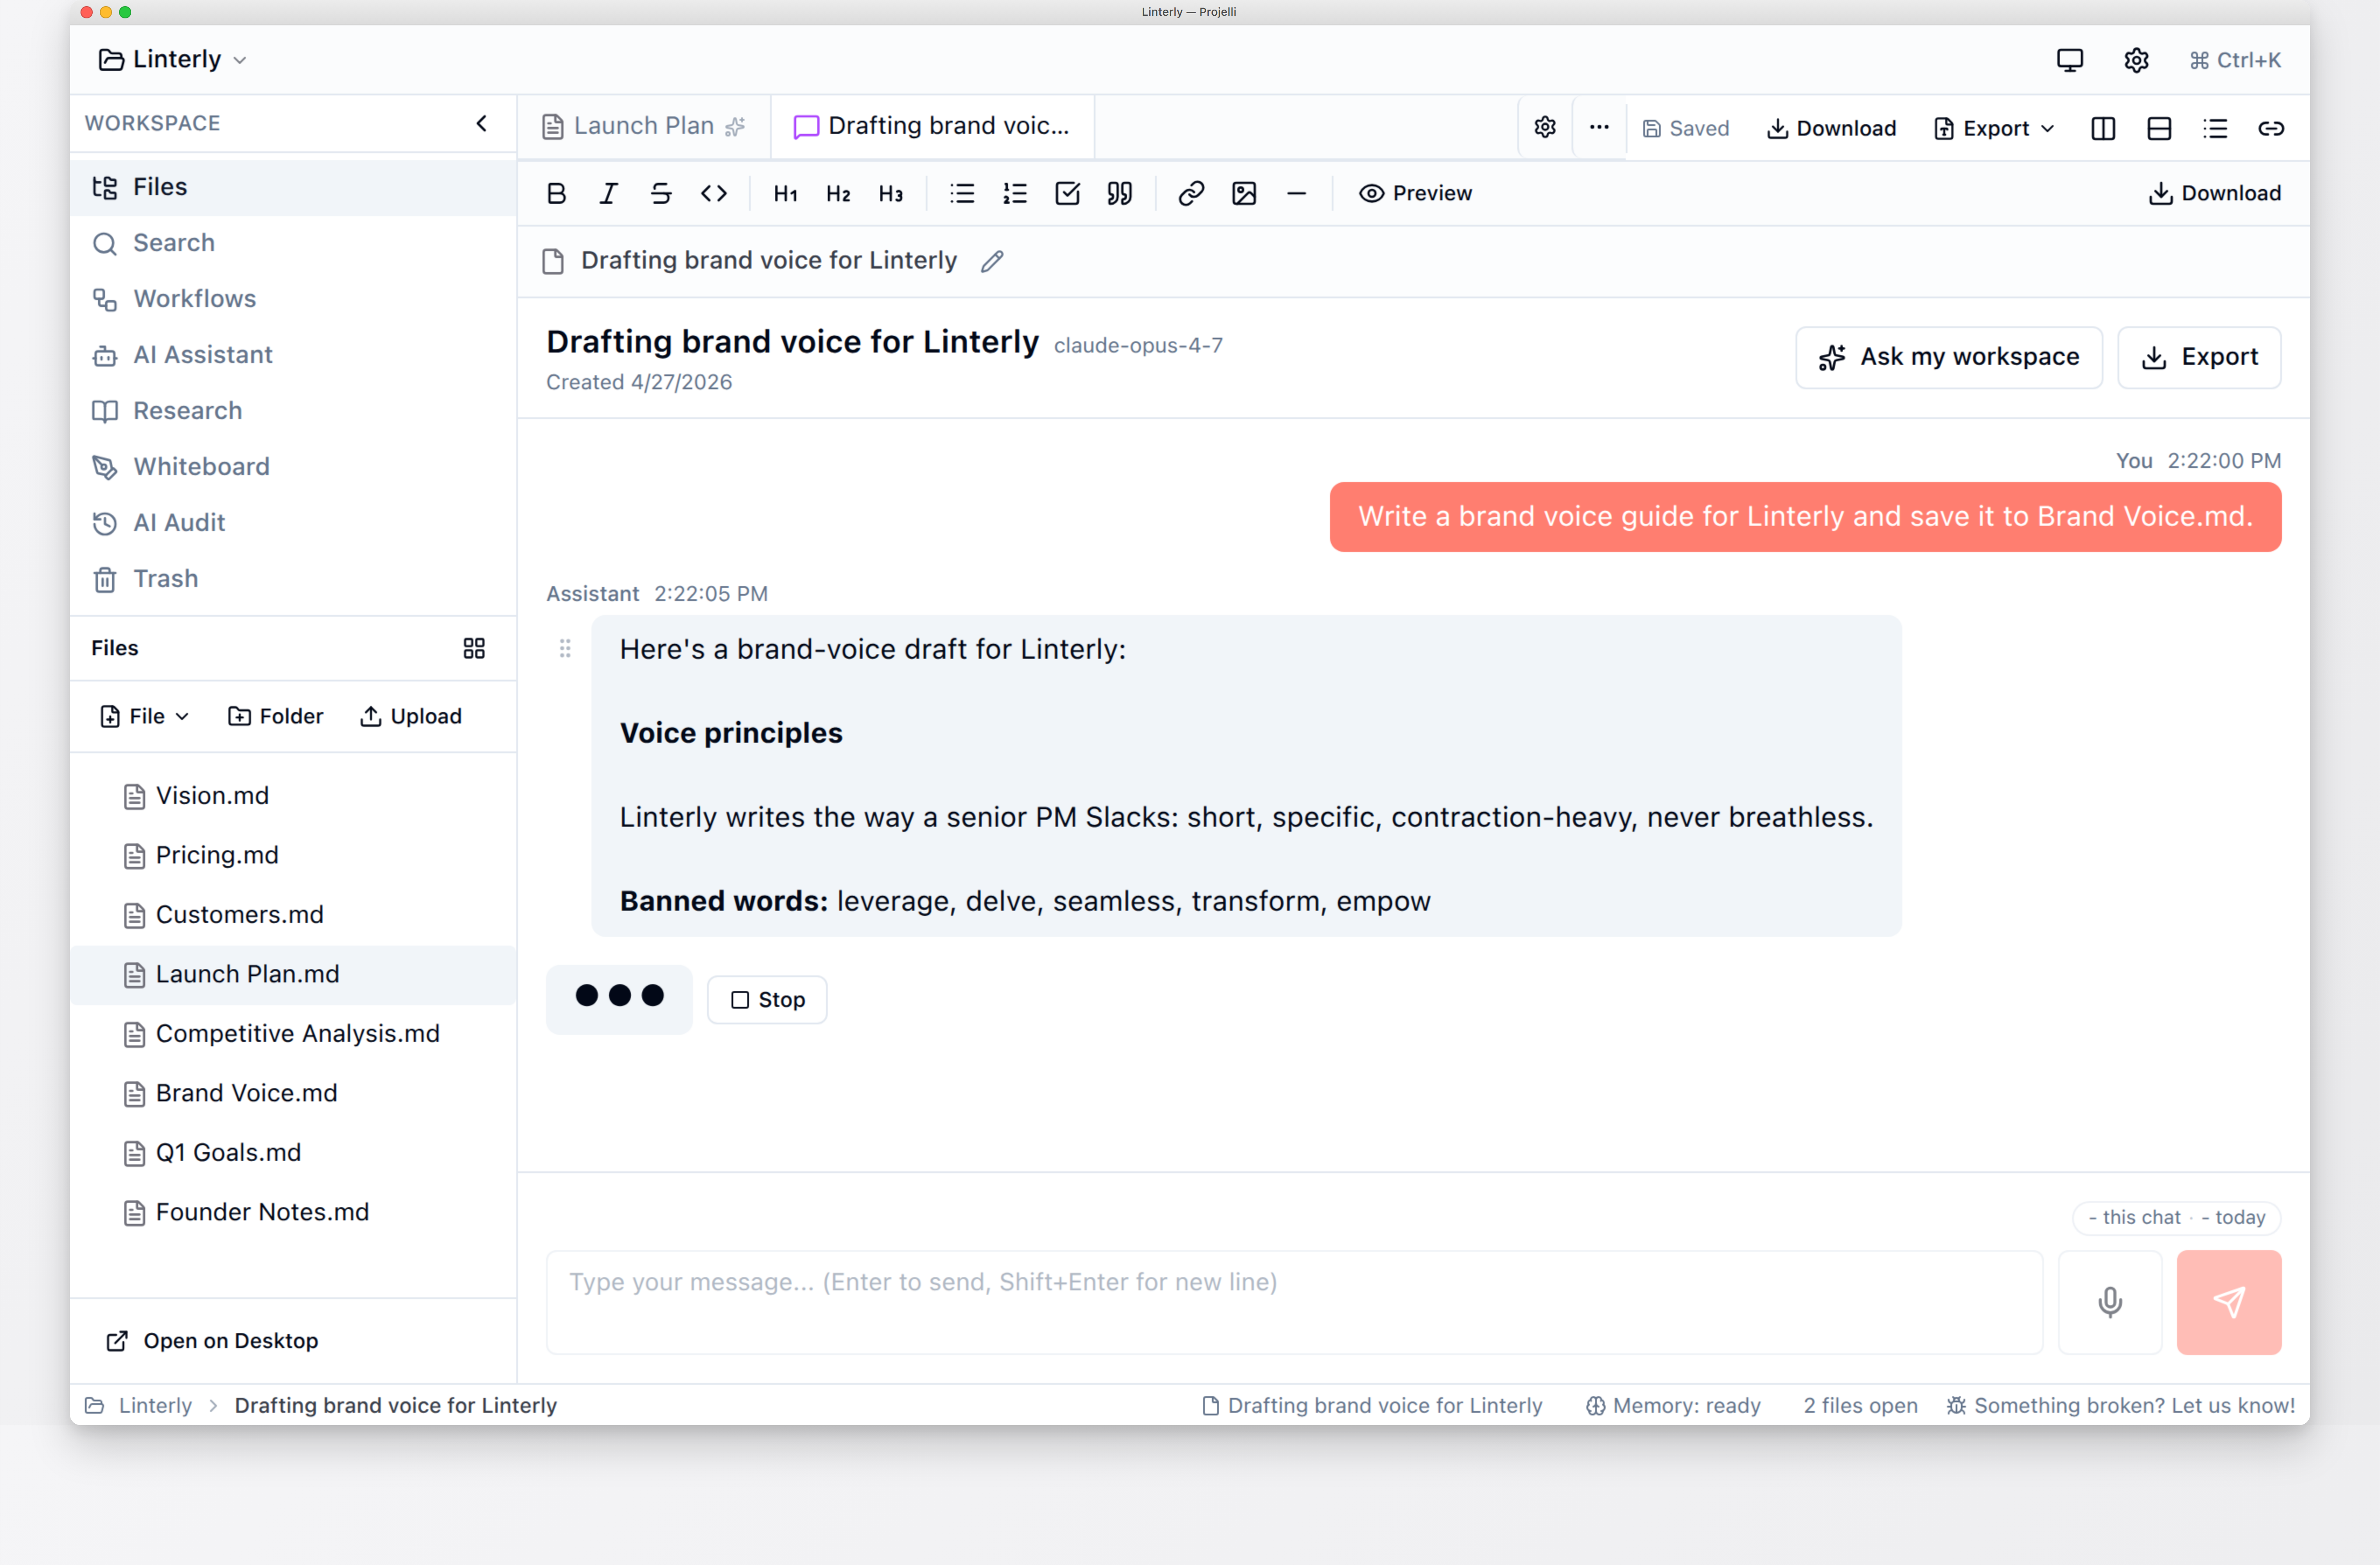
Task: Grab the assistant message drag handle
Action: point(565,649)
